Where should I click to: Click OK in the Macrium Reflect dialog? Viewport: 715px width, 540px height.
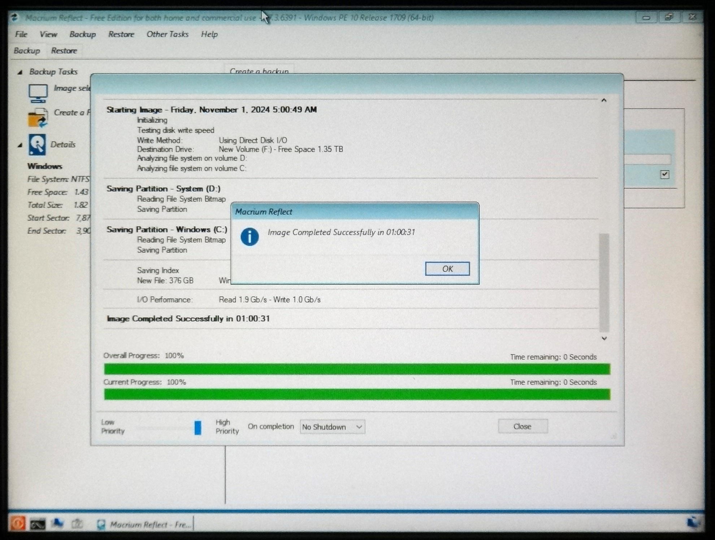coord(447,269)
